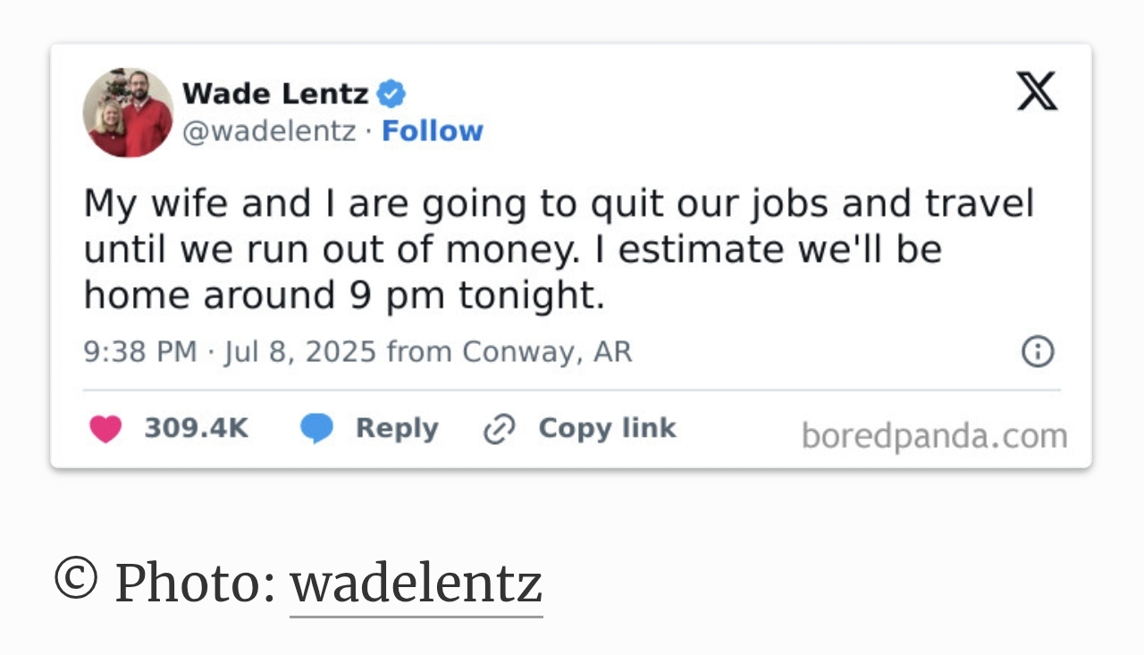Viewport: 1144px width, 655px height.
Task: Click the 309.4K likes count
Action: point(196,429)
